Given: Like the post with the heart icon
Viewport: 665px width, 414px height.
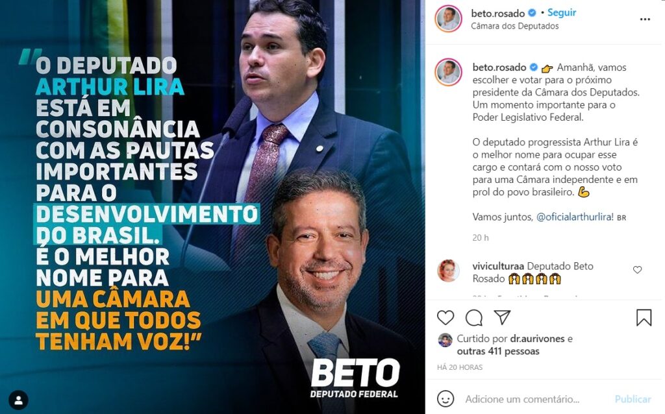Looking at the screenshot, I should point(445,317).
